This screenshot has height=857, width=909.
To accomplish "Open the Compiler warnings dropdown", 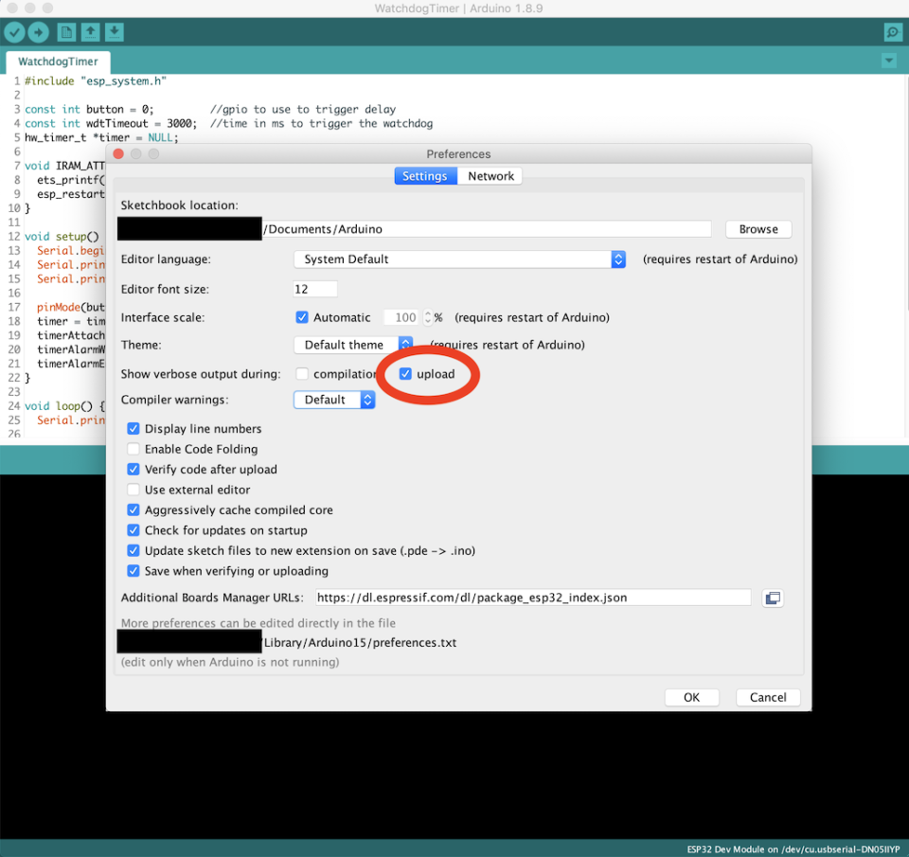I will (x=368, y=400).
